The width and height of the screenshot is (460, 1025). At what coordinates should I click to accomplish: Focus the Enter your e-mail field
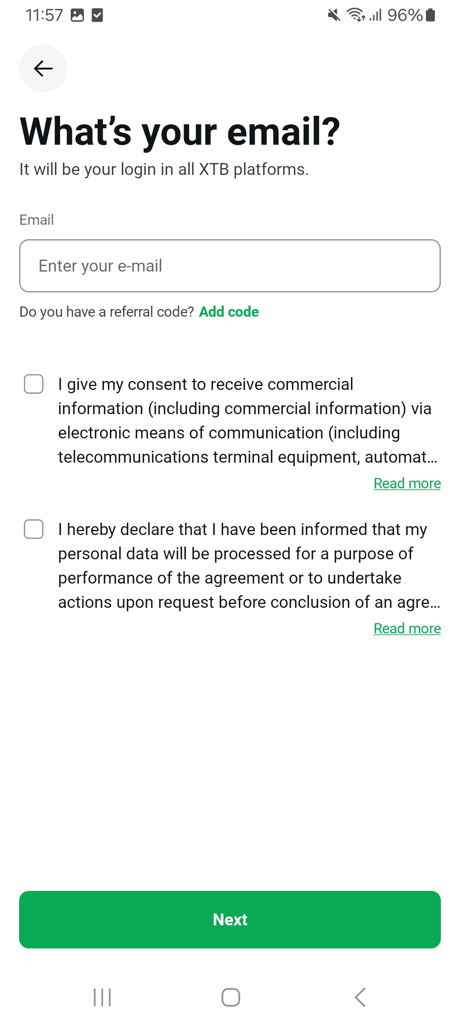[230, 266]
